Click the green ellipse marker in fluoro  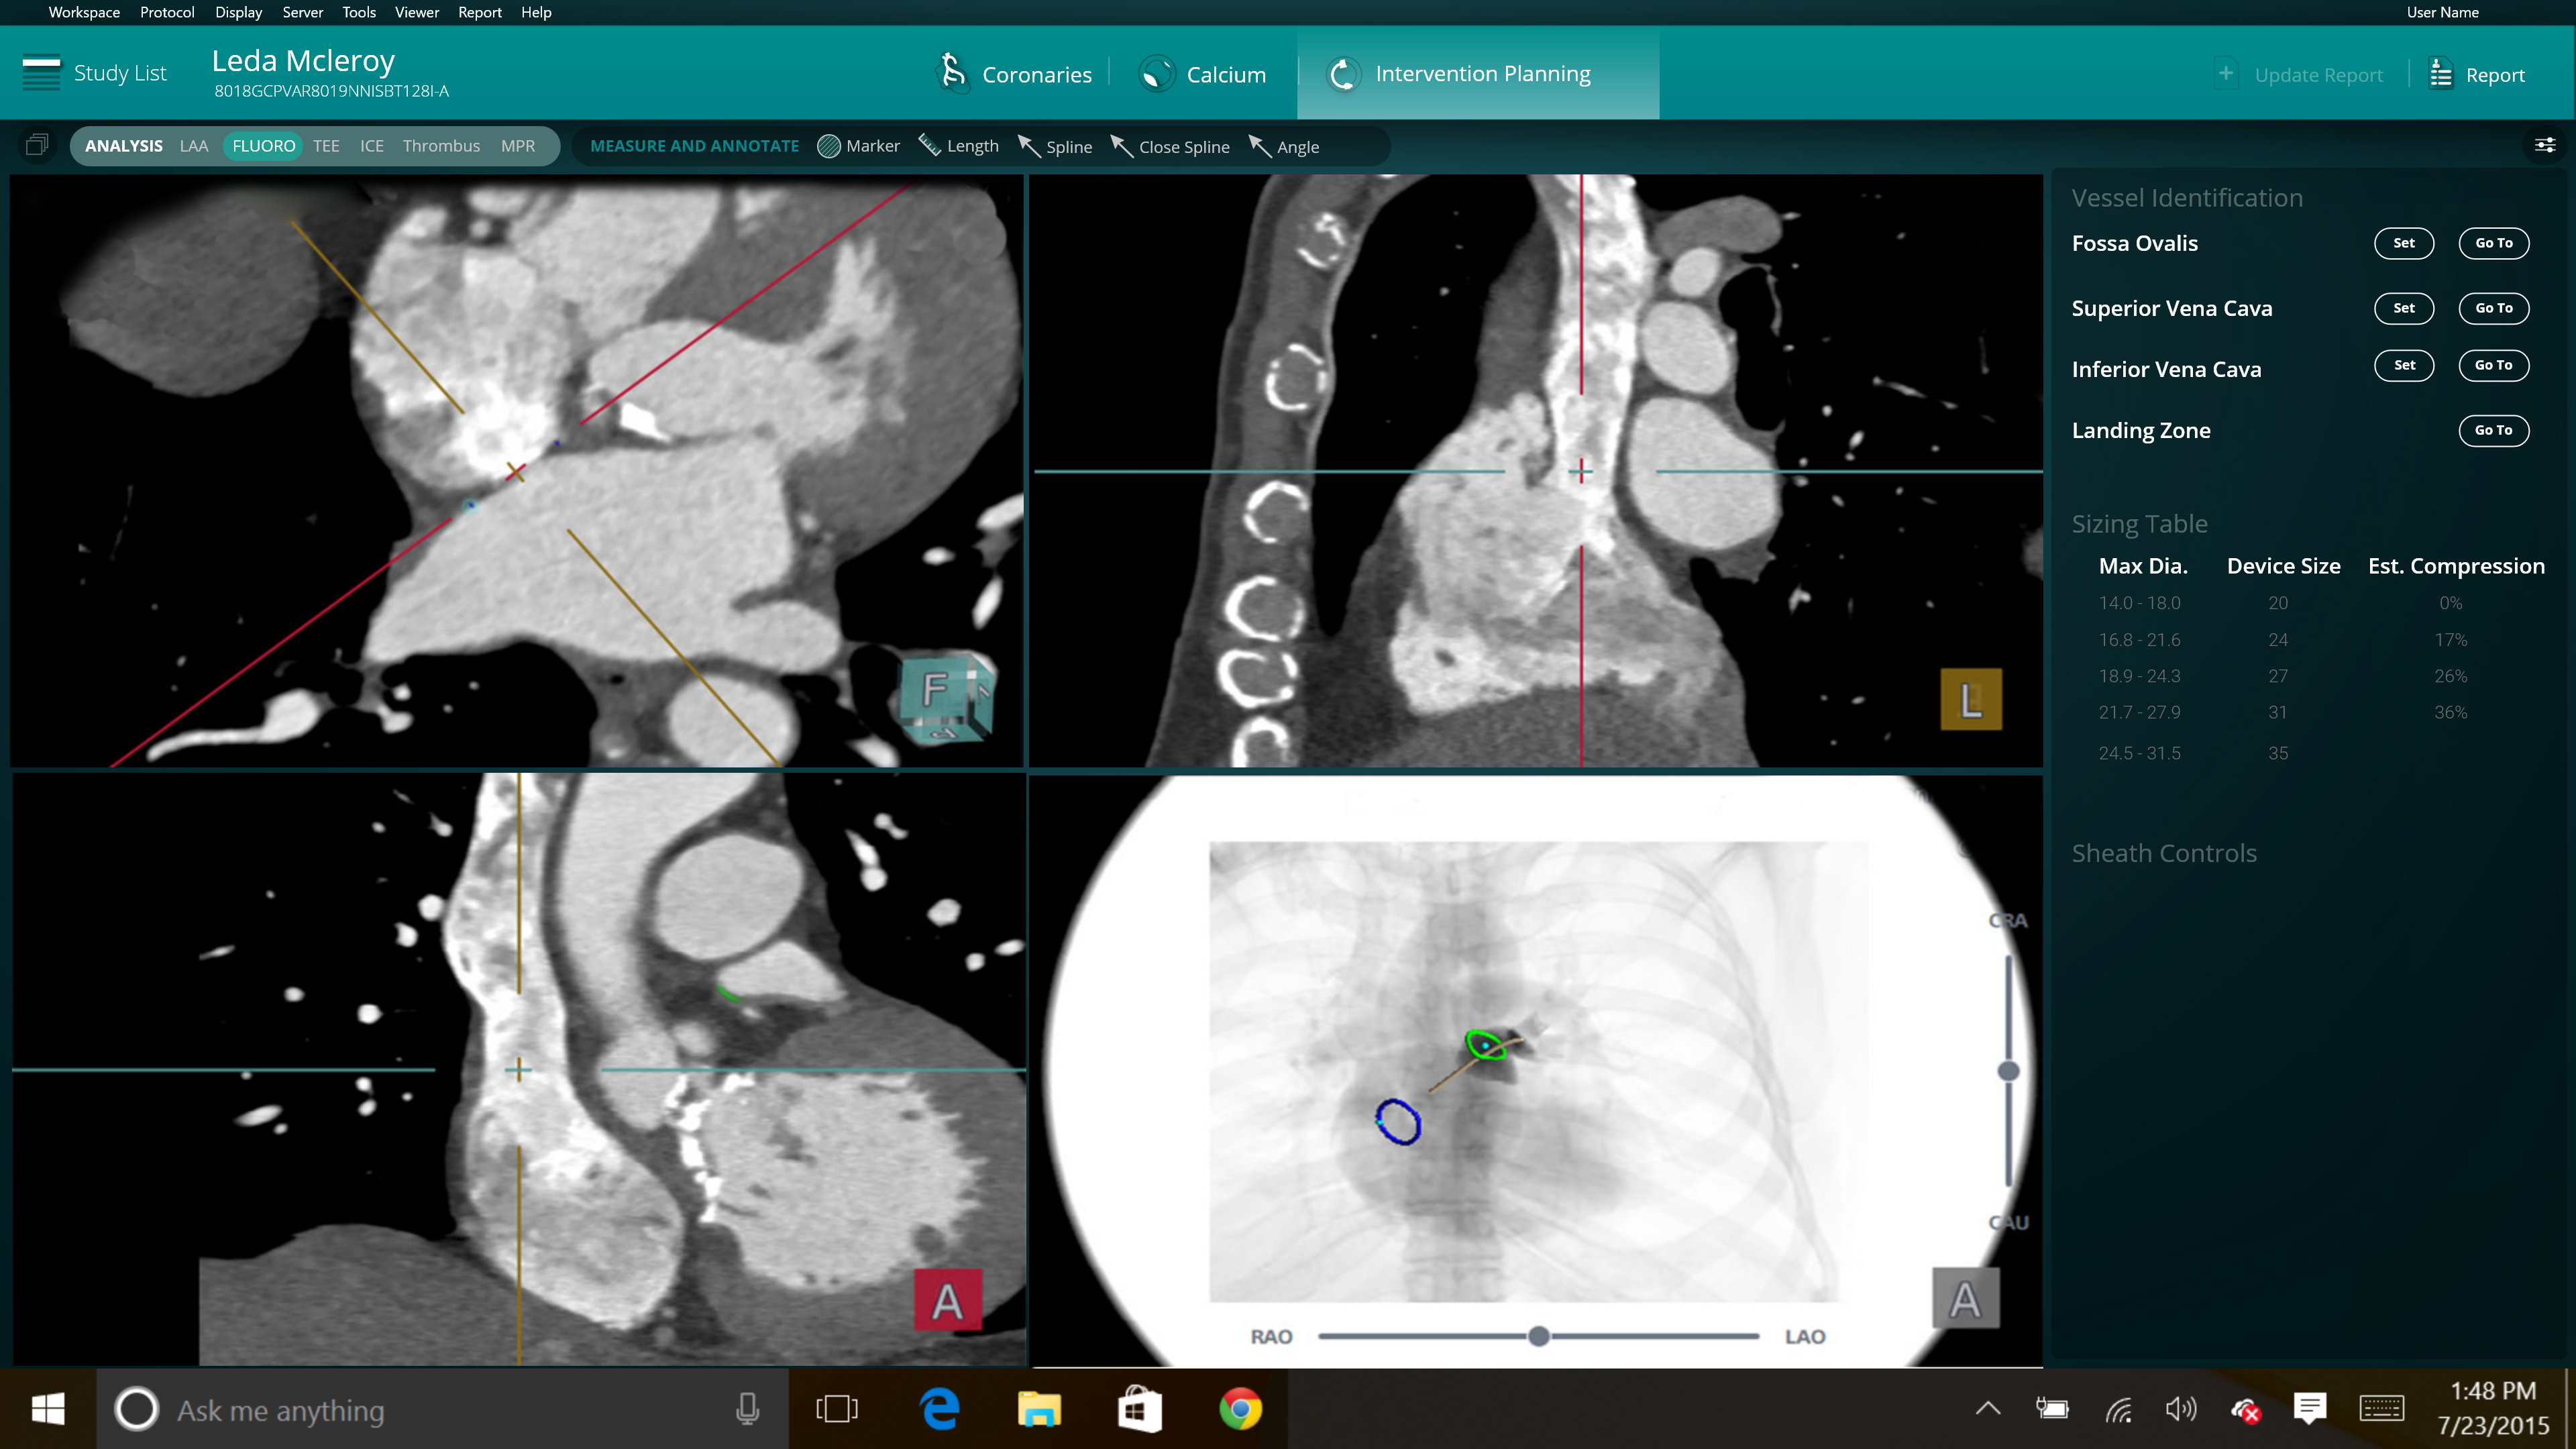pos(1486,1045)
